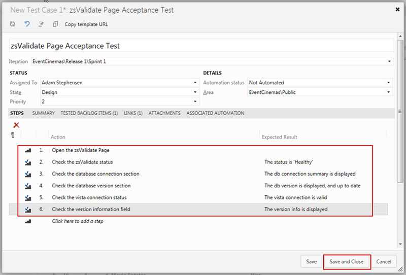Expand the Iteration dropdown
Viewport: 406px width, 275px height.
389,61
